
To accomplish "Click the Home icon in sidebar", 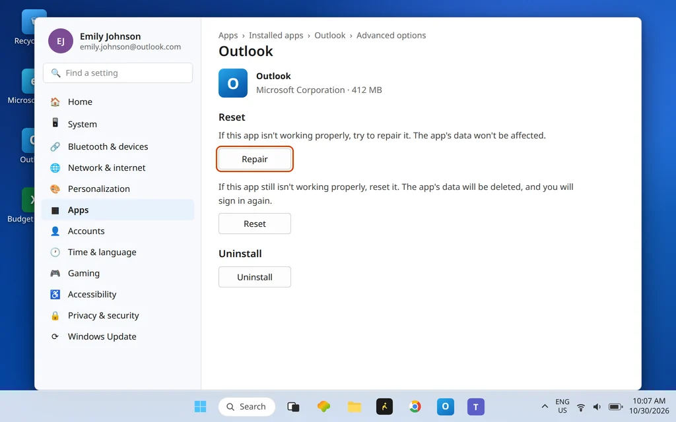I will click(x=55, y=102).
